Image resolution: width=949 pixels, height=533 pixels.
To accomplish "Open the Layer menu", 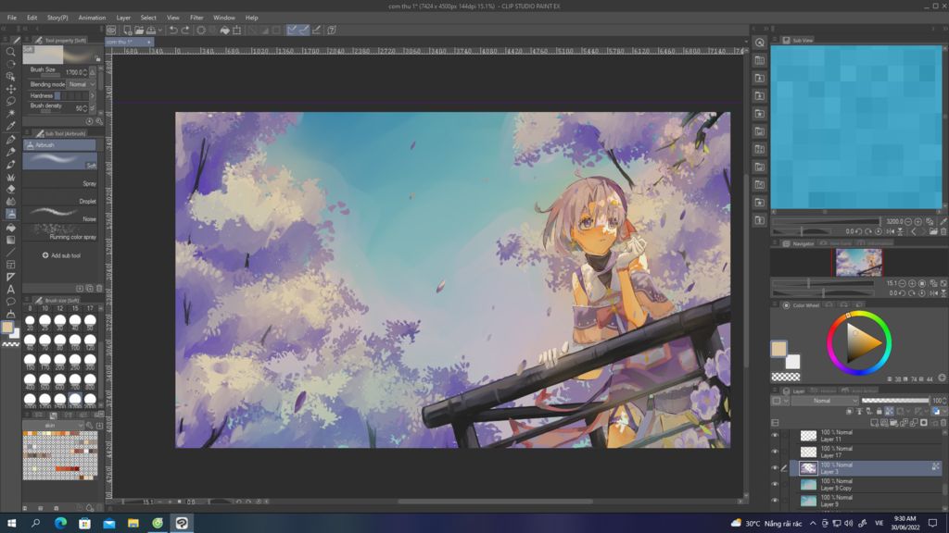I will pyautogui.click(x=123, y=18).
